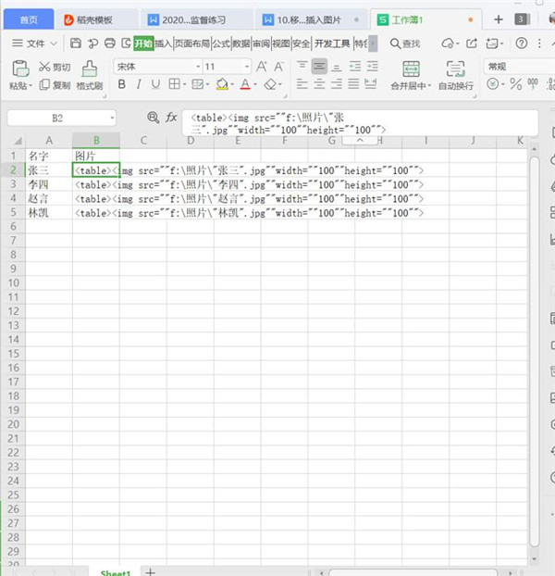Toggle Italic formatting
This screenshot has height=576, width=555.
pos(139,84)
